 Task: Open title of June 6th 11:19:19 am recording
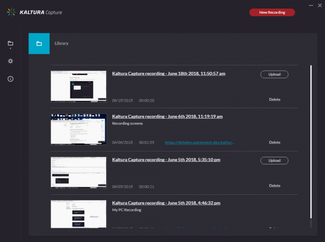pyautogui.click(x=167, y=116)
